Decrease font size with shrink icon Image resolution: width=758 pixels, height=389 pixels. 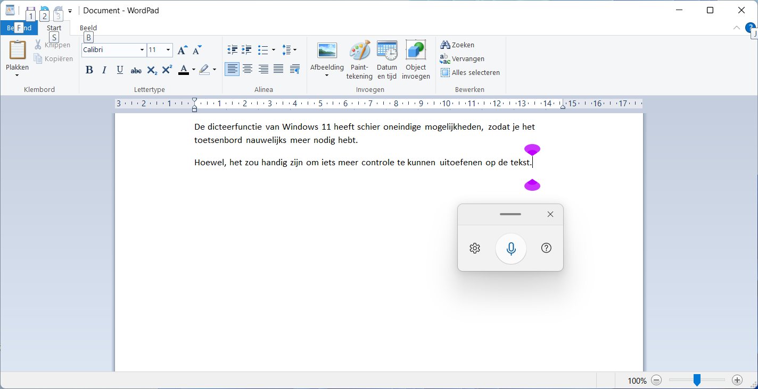coord(197,50)
